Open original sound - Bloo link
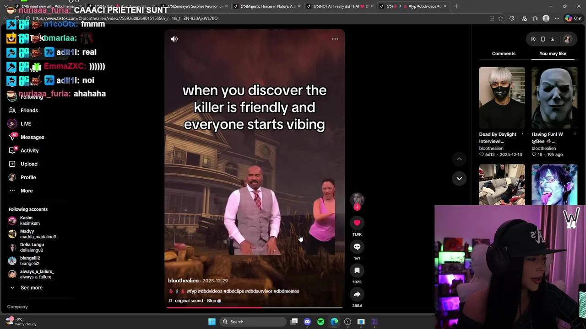 (x=195, y=301)
